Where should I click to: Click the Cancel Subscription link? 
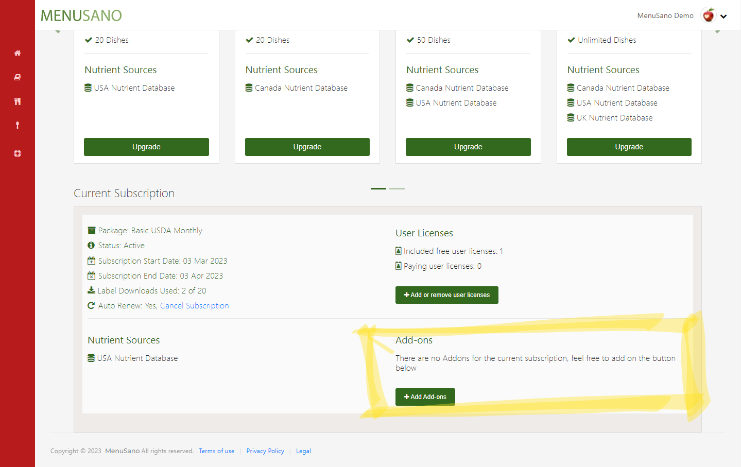[x=194, y=306]
